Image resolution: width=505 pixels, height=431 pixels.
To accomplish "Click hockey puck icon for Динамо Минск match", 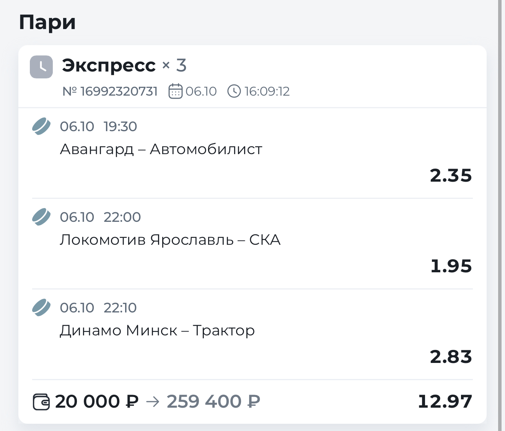I will click(x=41, y=307).
